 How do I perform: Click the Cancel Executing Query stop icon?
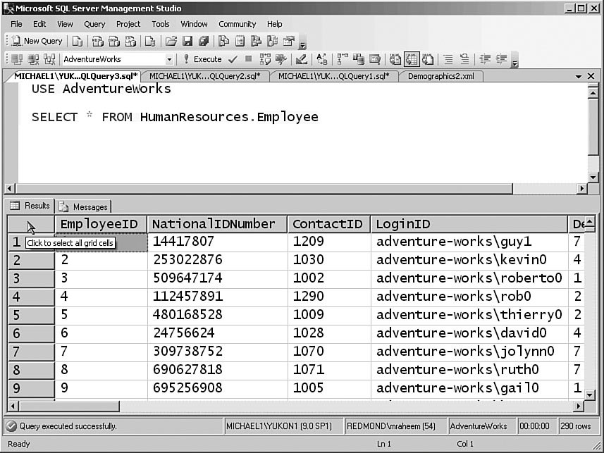pyautogui.click(x=249, y=59)
